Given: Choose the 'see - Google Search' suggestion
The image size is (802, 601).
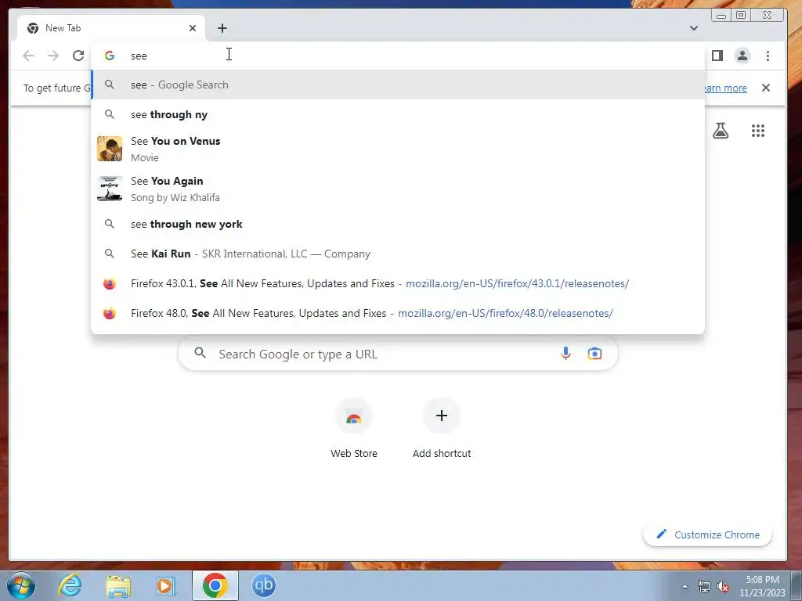Looking at the screenshot, I should (x=398, y=85).
